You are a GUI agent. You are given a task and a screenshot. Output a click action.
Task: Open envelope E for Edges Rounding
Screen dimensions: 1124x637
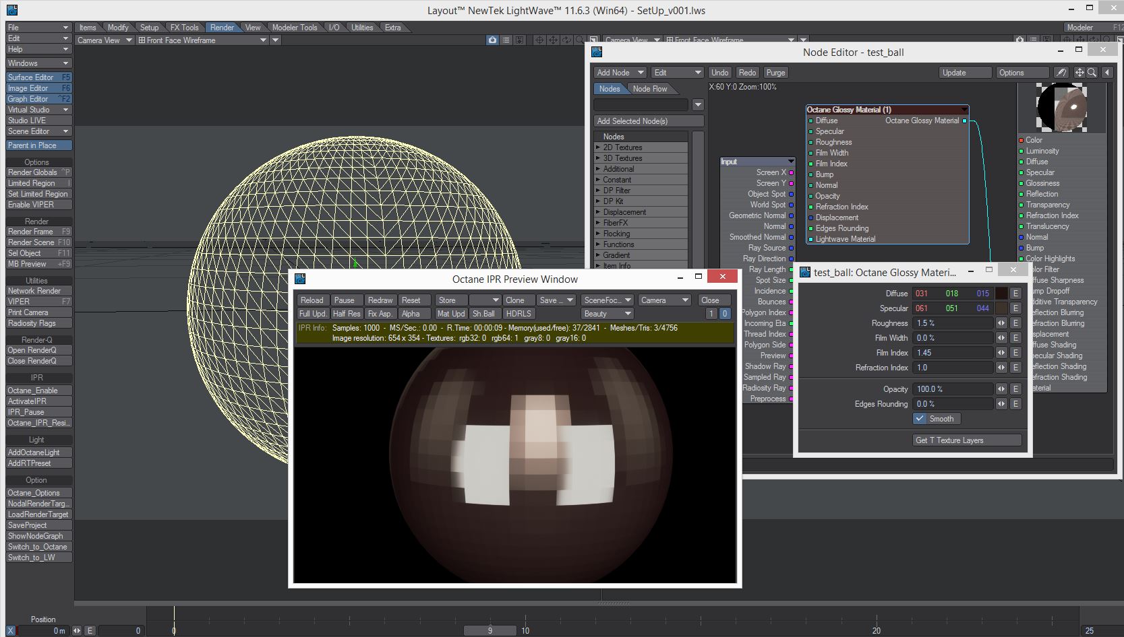click(1015, 404)
